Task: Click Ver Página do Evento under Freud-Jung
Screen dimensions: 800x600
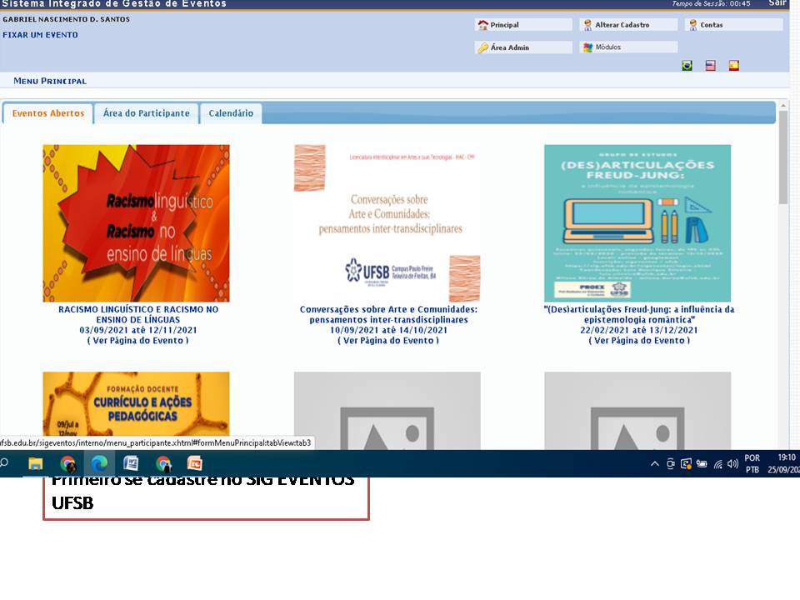Action: click(x=639, y=340)
